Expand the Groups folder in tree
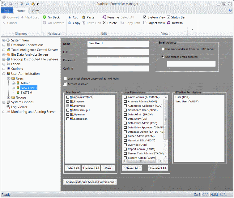This screenshot has height=198, width=234. coord(9,97)
